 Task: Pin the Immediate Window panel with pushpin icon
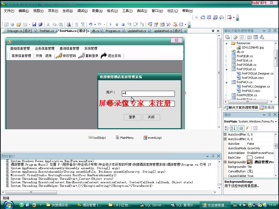pyautogui.click(x=213, y=156)
